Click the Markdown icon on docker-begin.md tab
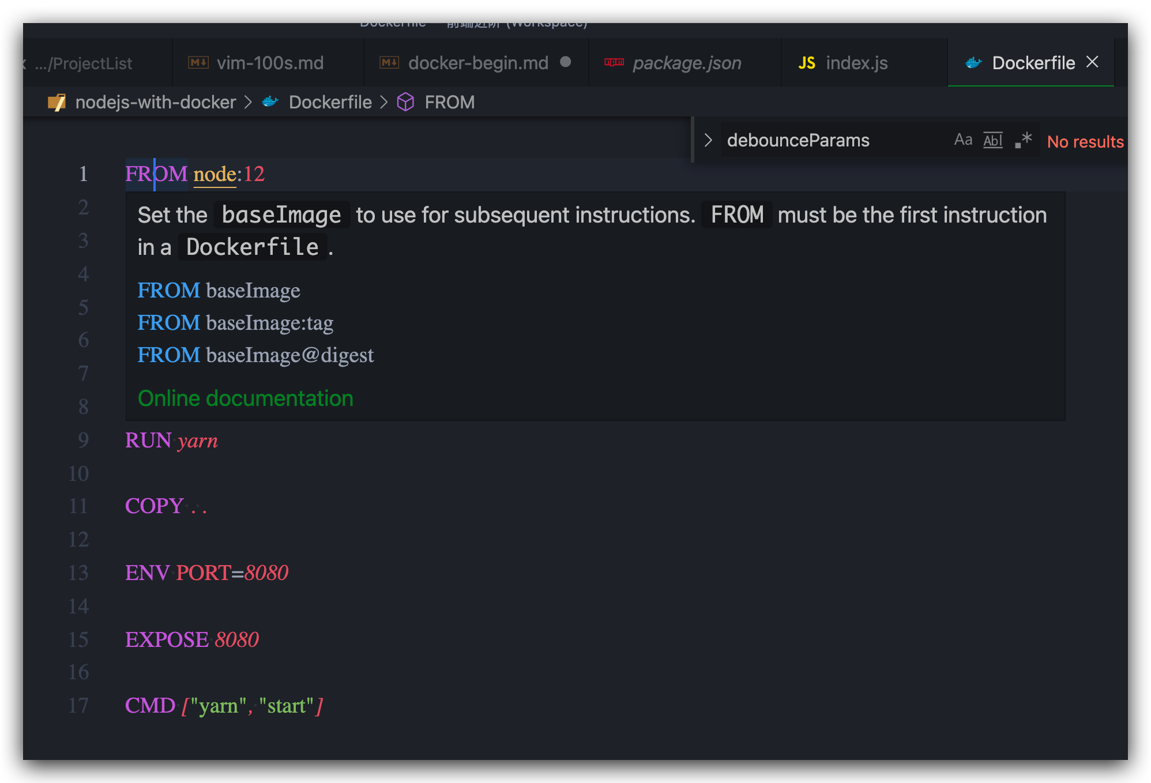The height and width of the screenshot is (783, 1151). (389, 62)
